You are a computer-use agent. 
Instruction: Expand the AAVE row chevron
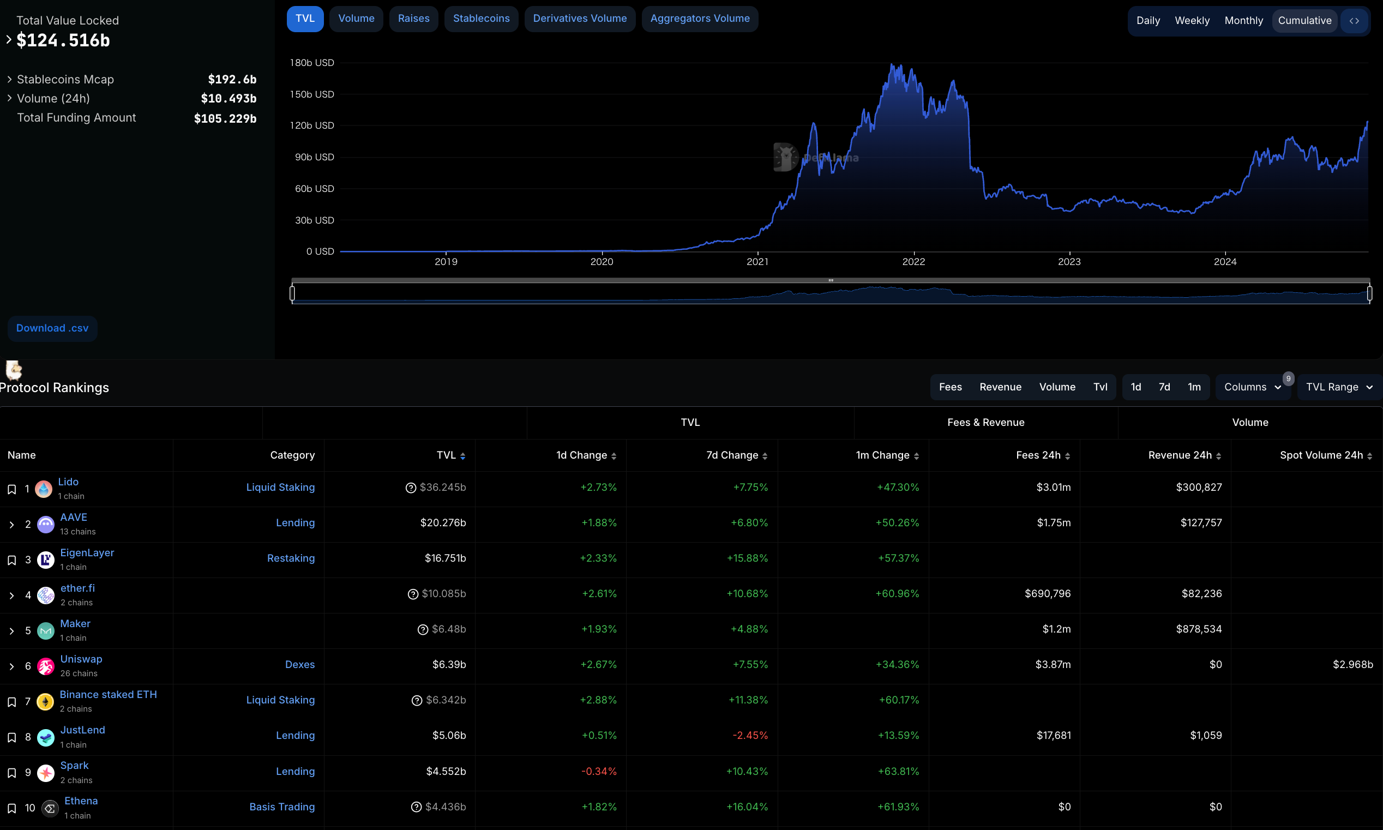click(x=12, y=525)
